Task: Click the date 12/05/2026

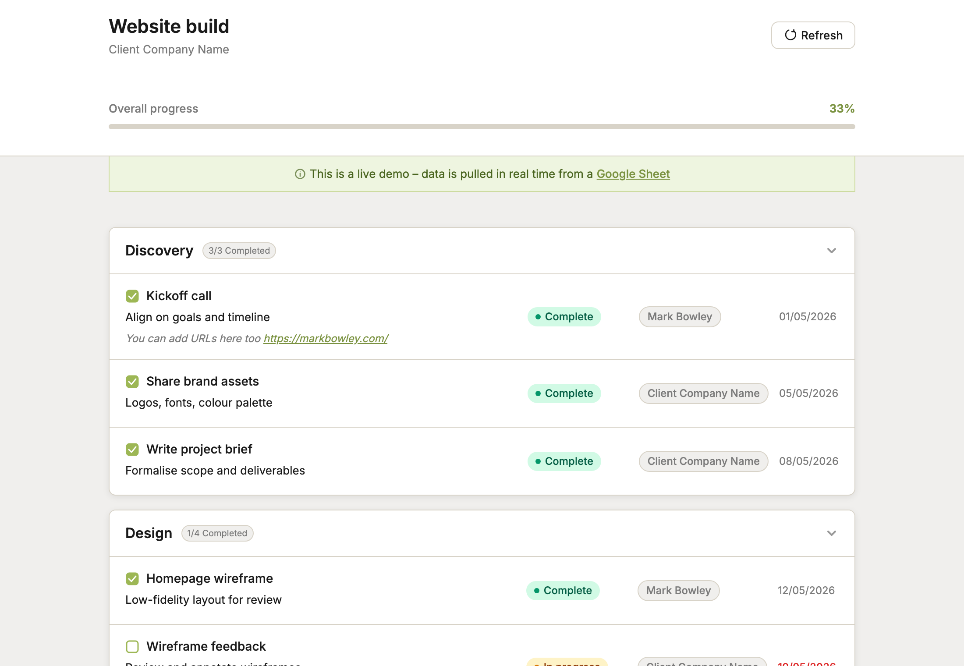Action: click(806, 591)
